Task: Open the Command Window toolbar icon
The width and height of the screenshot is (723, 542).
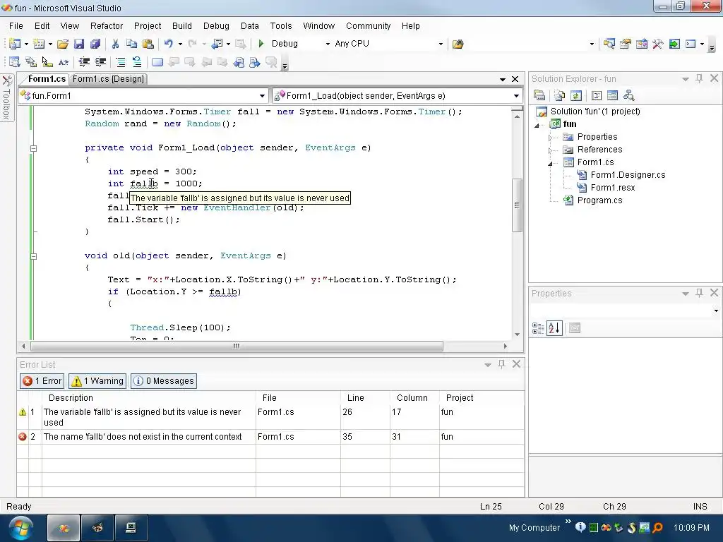Action: click(x=691, y=44)
